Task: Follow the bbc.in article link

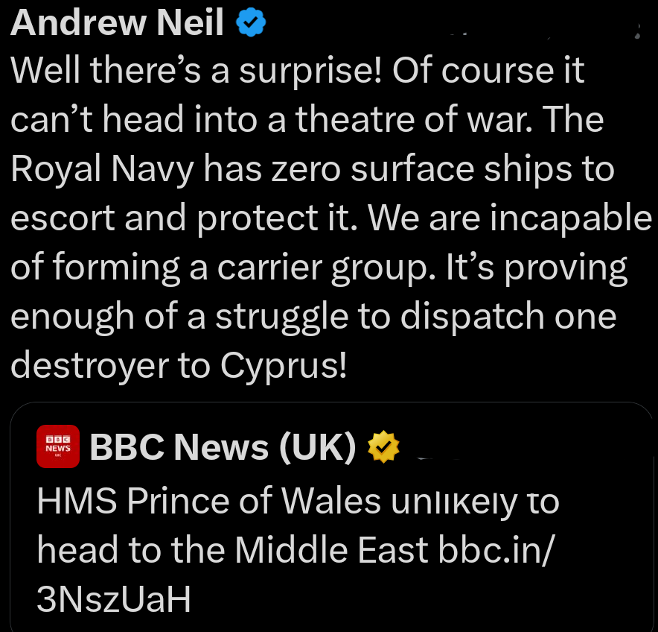Action: pos(493,551)
